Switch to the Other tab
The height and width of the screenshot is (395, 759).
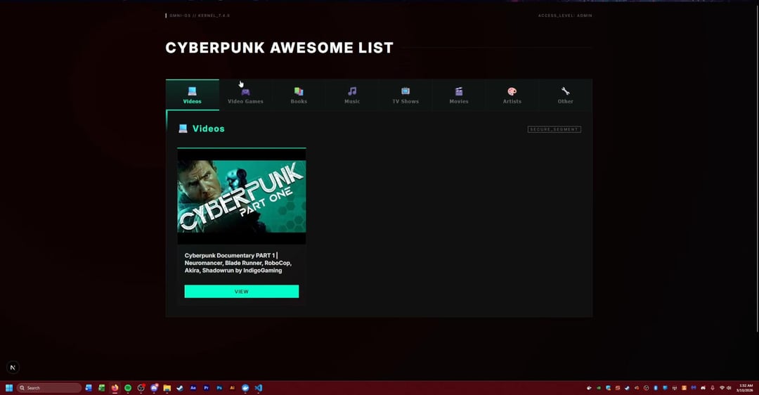[565, 95]
